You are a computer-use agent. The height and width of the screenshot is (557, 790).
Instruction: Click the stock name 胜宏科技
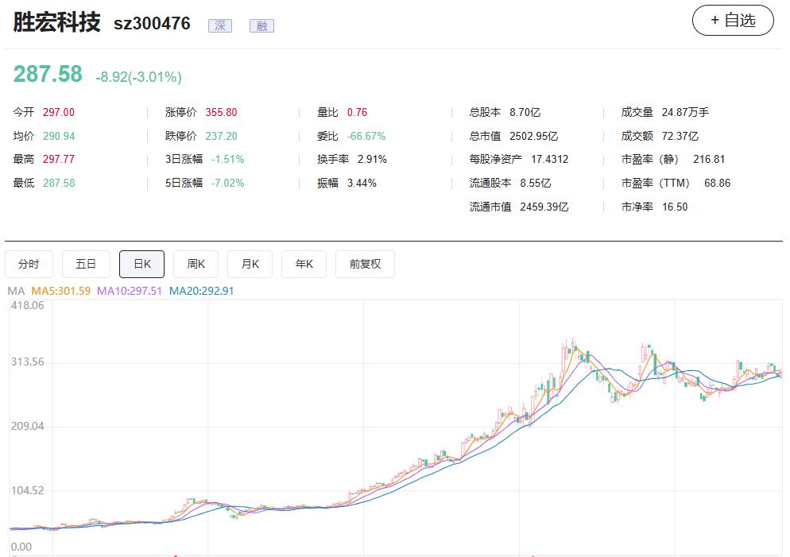pos(56,23)
